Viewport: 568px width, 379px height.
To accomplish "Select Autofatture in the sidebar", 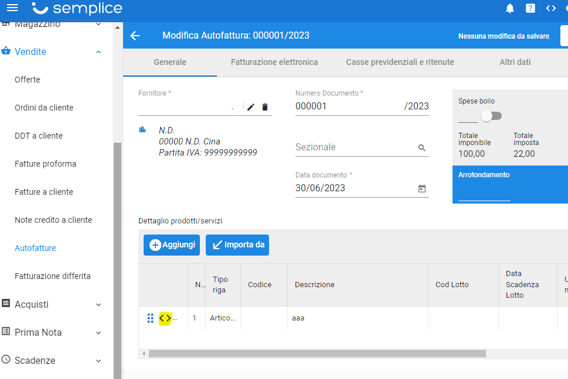I will pyautogui.click(x=35, y=248).
